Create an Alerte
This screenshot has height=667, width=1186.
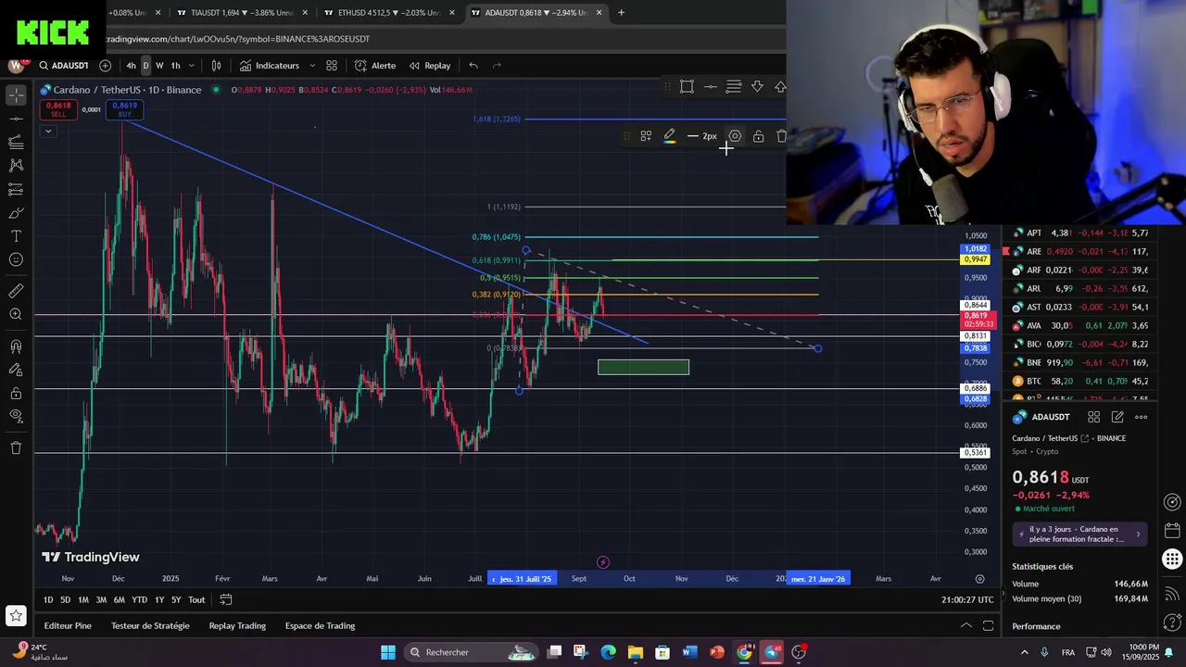[375, 66]
